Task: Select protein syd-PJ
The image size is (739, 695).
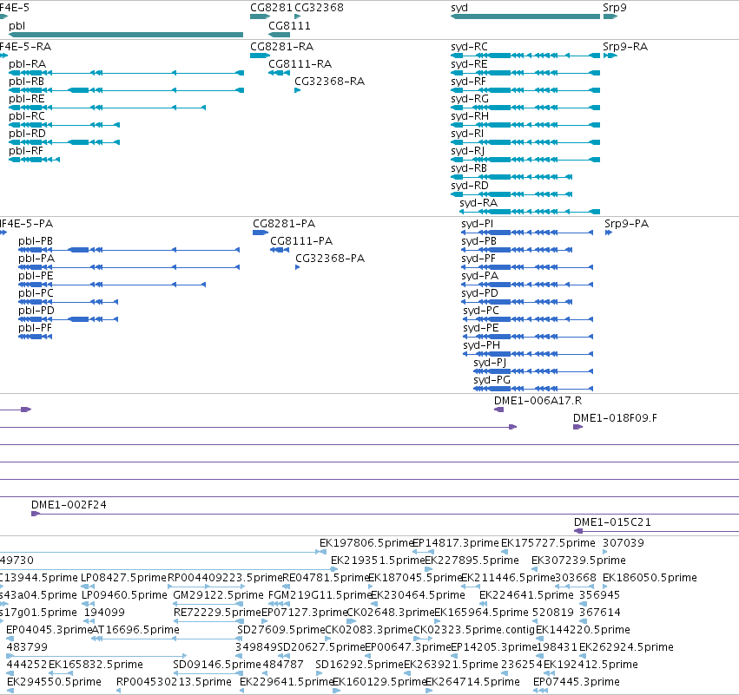Action: coord(533,371)
